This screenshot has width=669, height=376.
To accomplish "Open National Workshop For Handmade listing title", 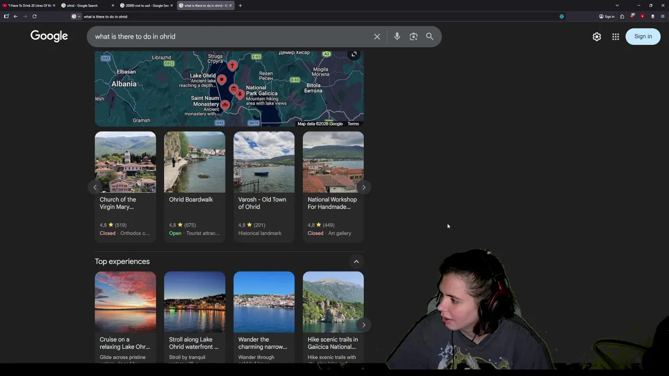I will (332, 203).
